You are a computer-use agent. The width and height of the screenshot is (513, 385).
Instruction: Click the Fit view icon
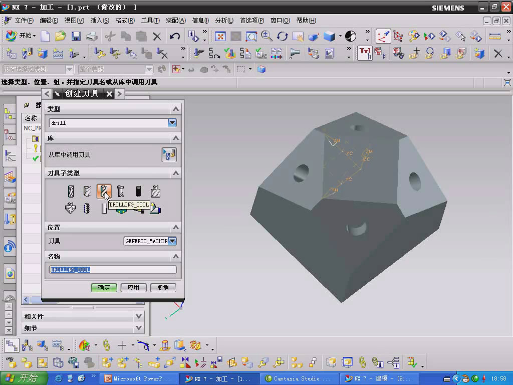tap(220, 36)
